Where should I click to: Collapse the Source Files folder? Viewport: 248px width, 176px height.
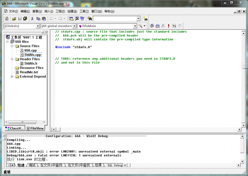(12, 46)
